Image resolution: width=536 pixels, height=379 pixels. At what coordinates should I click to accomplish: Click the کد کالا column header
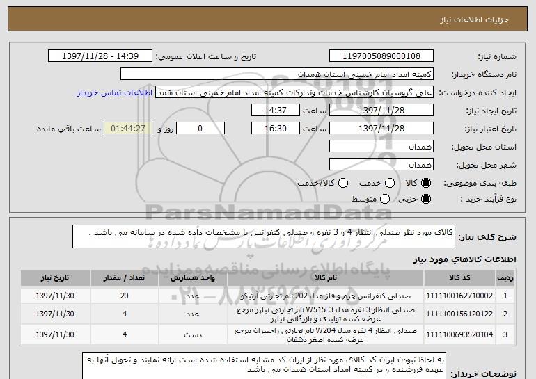tap(459, 277)
